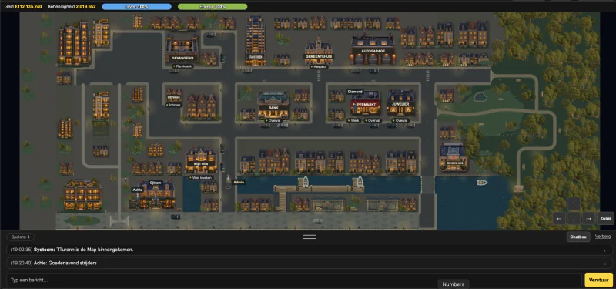Viewport: 616px width, 289px height.
Task: Click the Achie Goedenavond strijders message
Action: point(54,263)
